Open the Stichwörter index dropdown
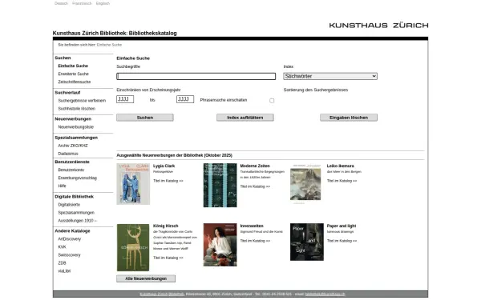 [x=330, y=76]
